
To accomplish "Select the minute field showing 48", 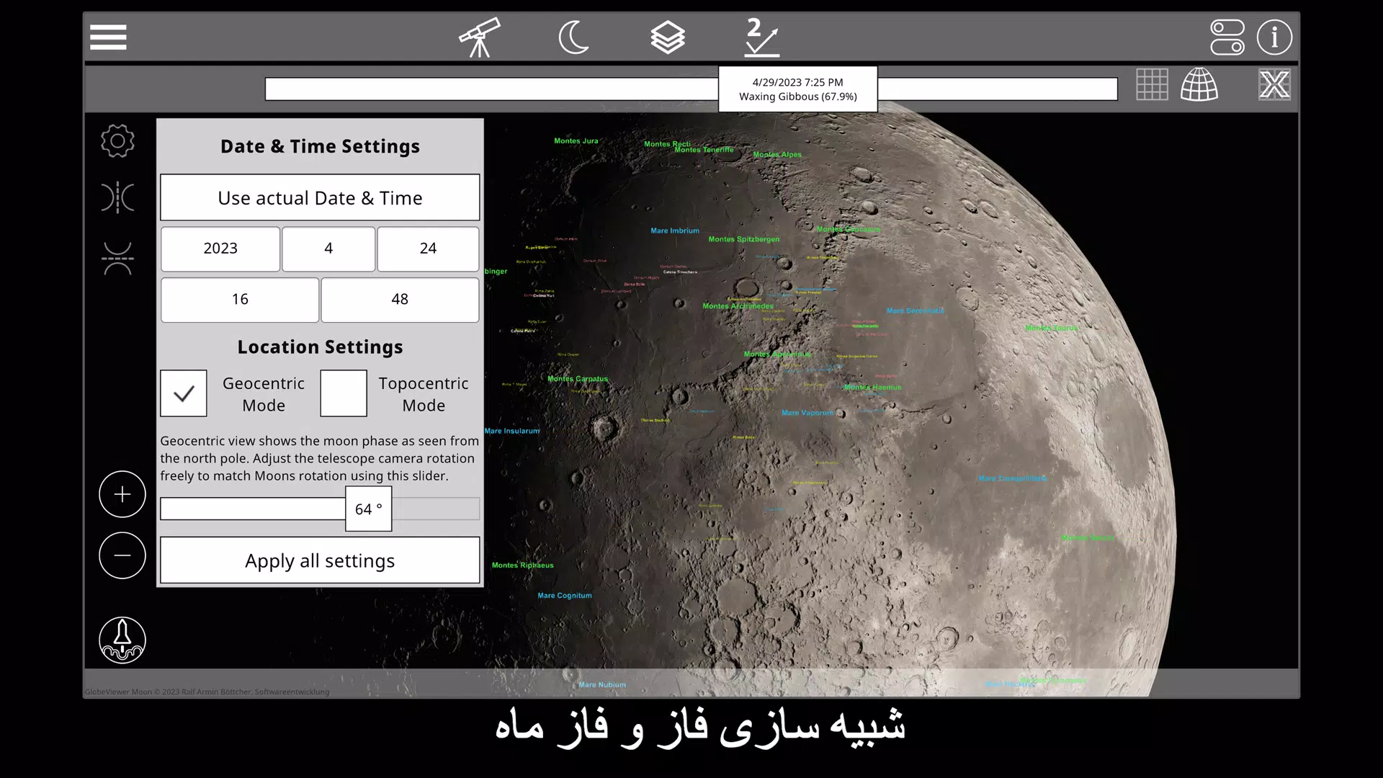I will tap(400, 300).
